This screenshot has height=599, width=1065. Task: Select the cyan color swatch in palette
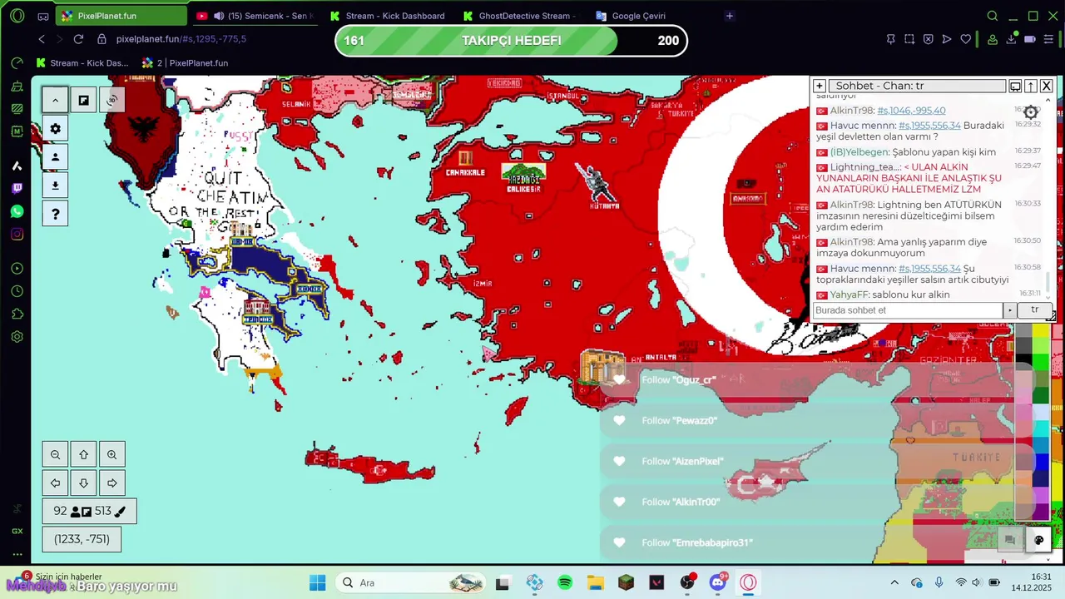1041,428
